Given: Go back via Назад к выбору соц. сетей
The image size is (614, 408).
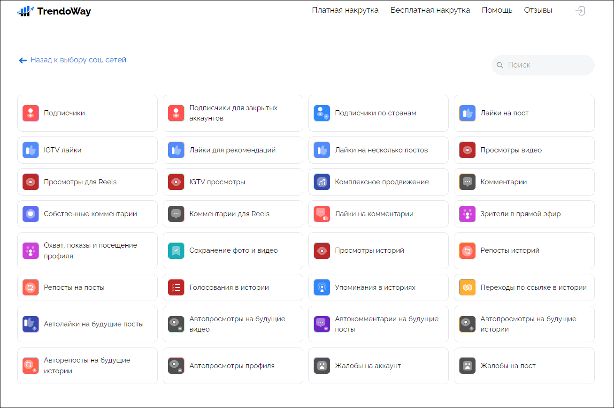Looking at the screenshot, I should [73, 60].
